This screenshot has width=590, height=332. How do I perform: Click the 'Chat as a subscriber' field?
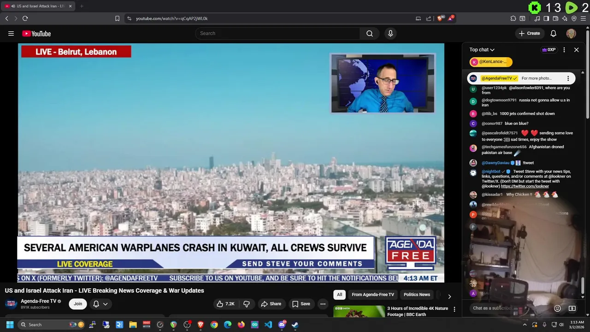(x=511, y=308)
